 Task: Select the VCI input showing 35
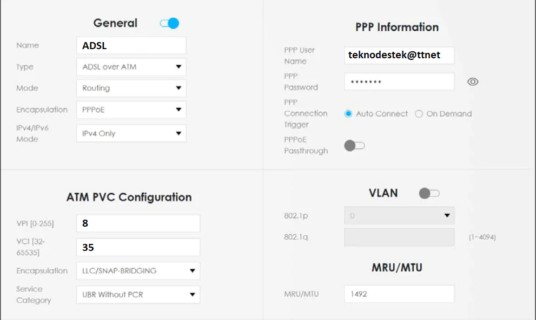138,247
